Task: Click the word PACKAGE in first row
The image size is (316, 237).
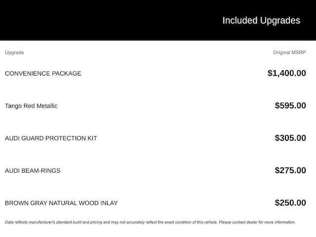Action: (67, 74)
